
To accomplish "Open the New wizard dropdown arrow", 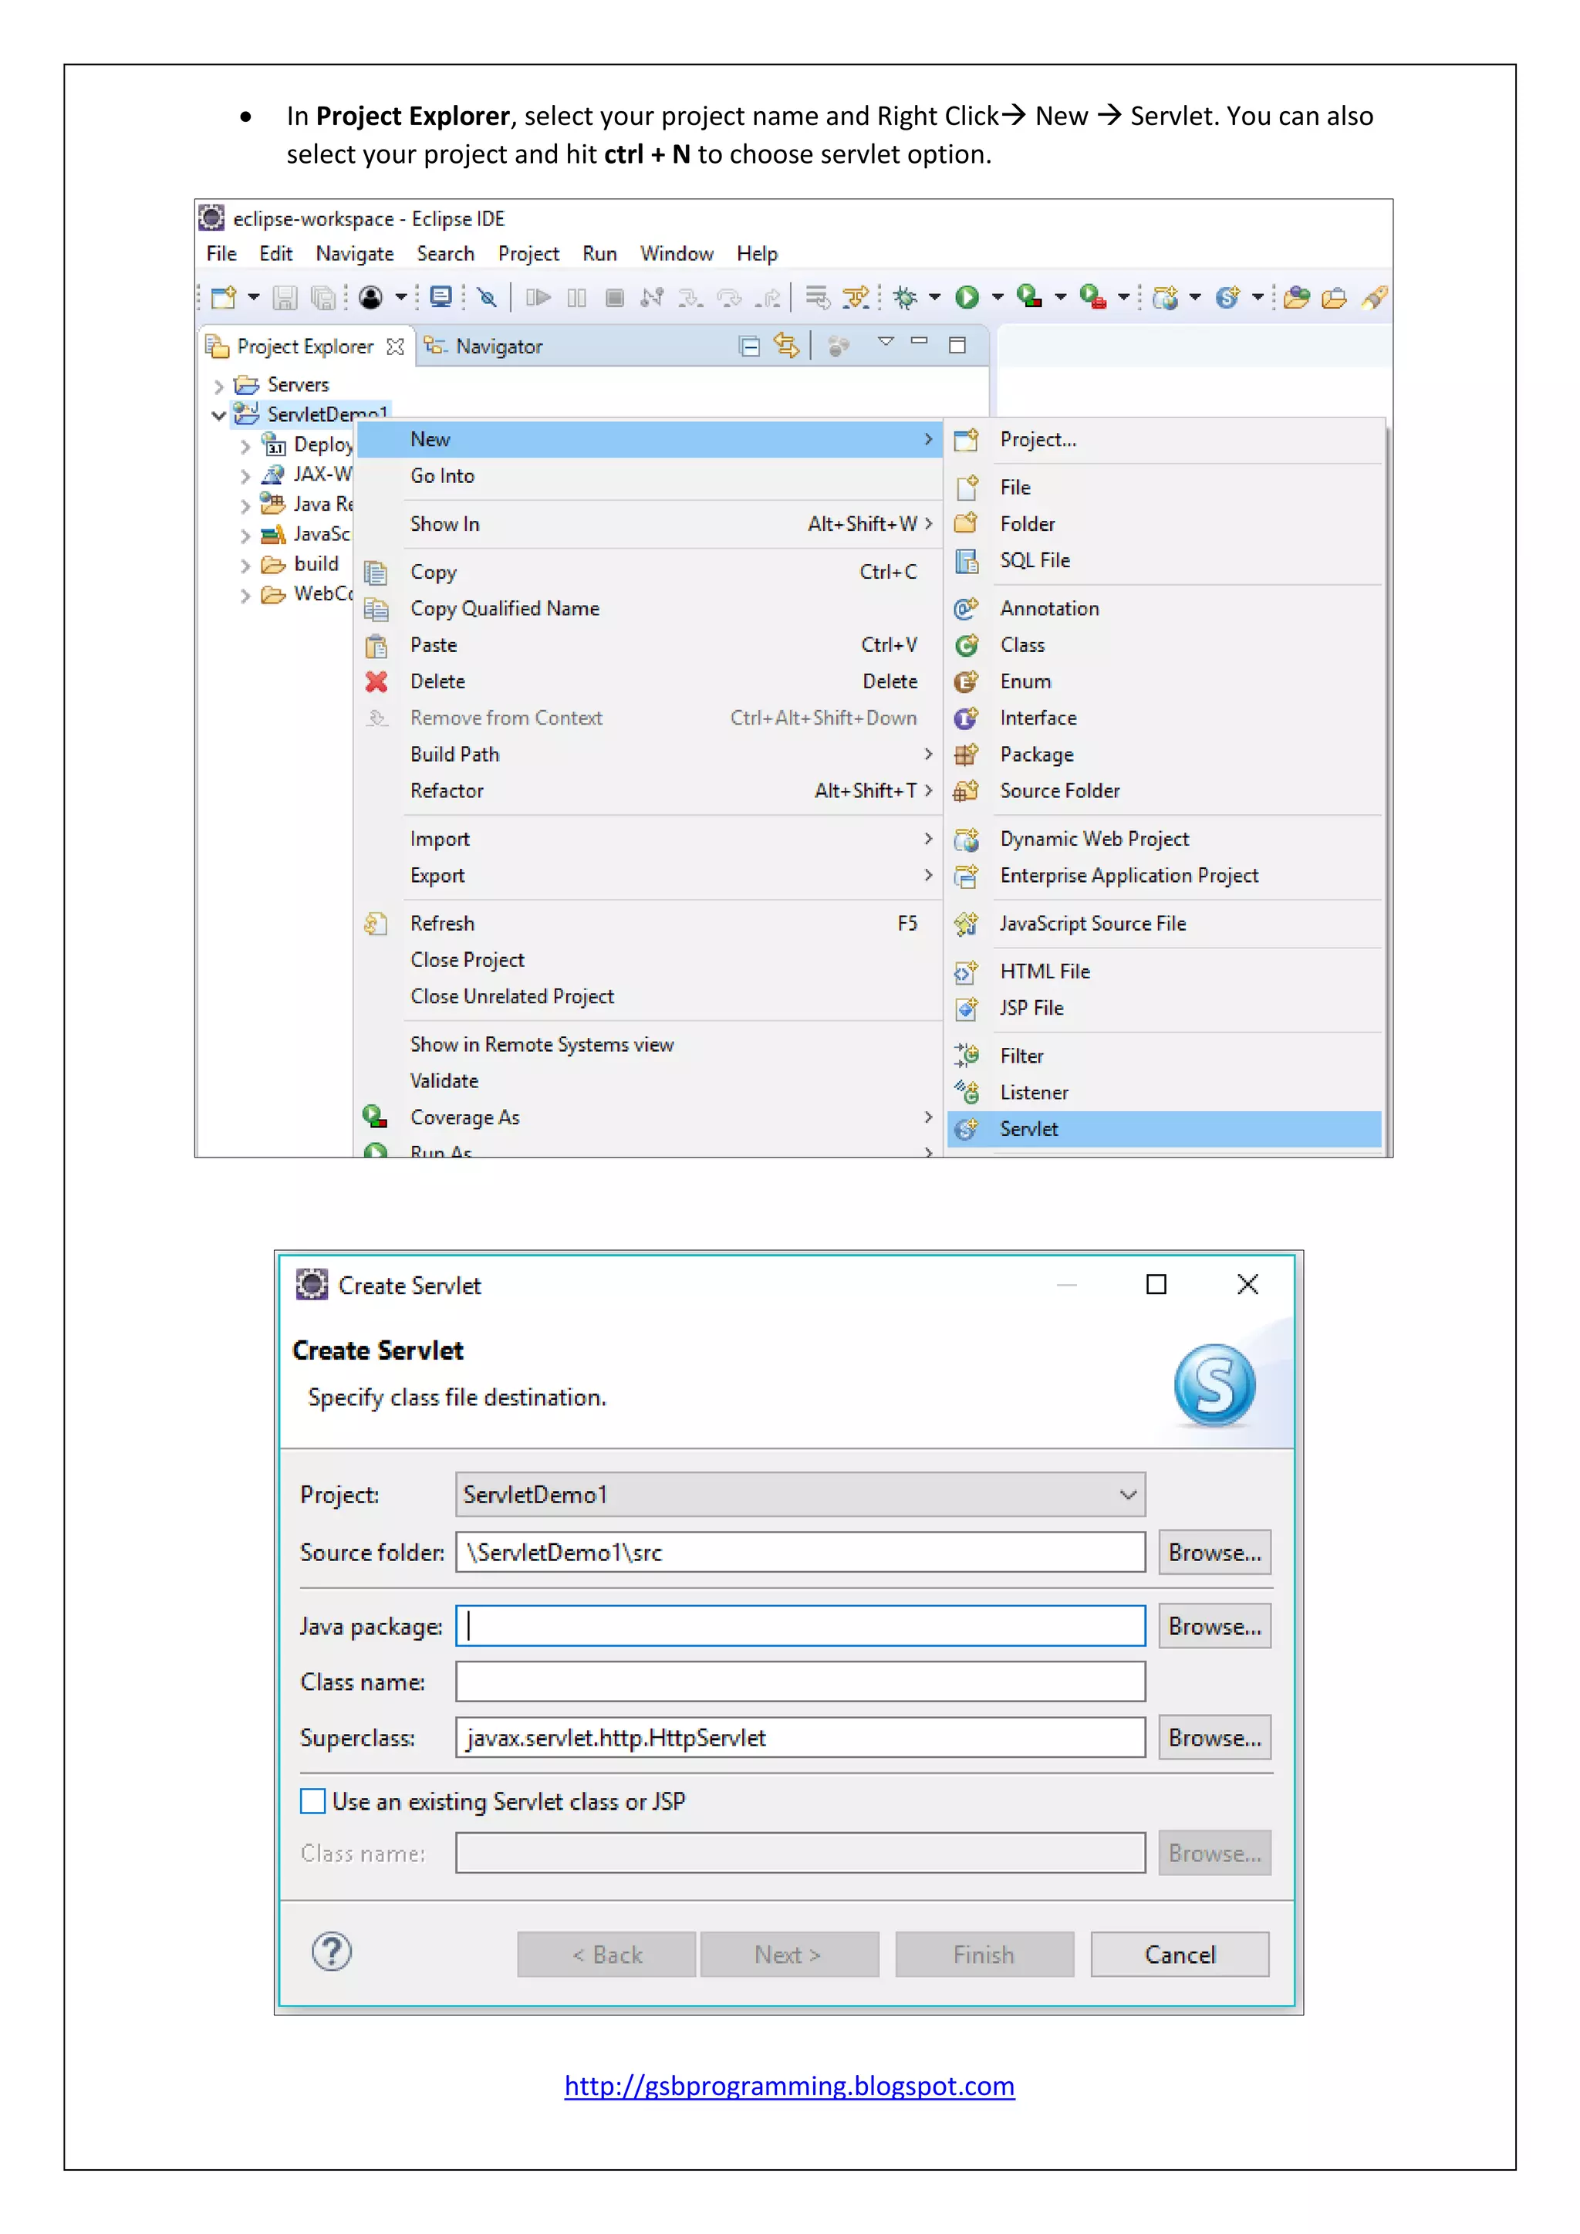I will coord(254,297).
